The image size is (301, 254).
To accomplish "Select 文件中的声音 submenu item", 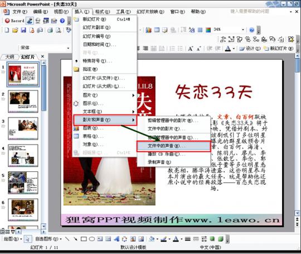I will point(173,146).
